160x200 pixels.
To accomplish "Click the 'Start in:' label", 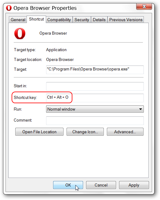I will [x=20, y=86].
